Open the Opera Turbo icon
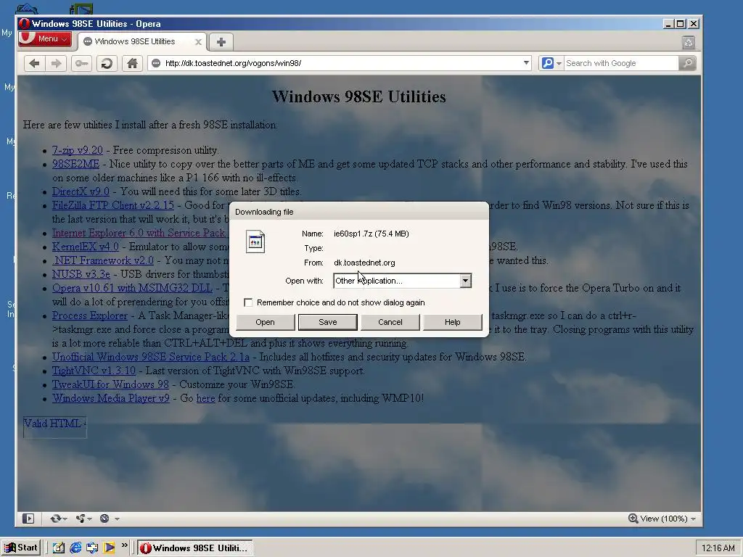Viewport: 743px width, 557px height. (x=104, y=519)
